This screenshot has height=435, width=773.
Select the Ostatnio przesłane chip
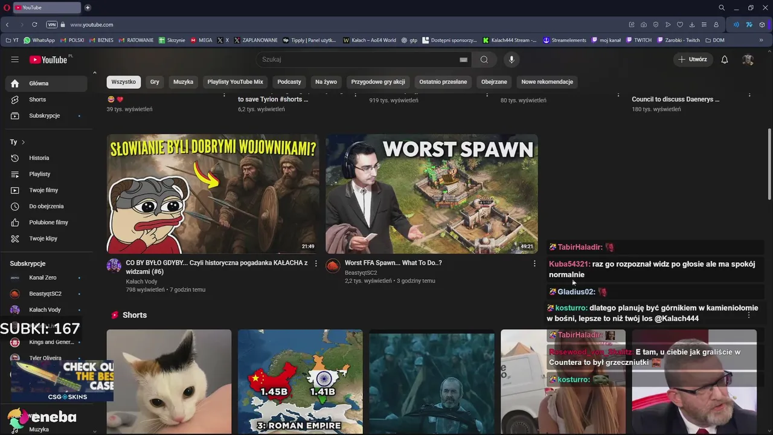tap(443, 82)
